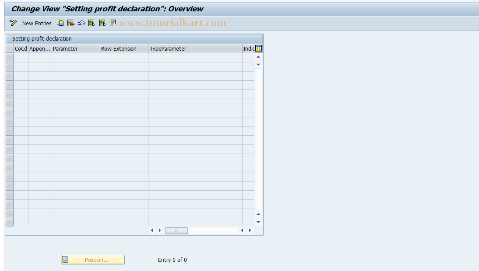Click first row's Parameter cell
Image resolution: width=479 pixels, height=271 pixels.
point(76,58)
